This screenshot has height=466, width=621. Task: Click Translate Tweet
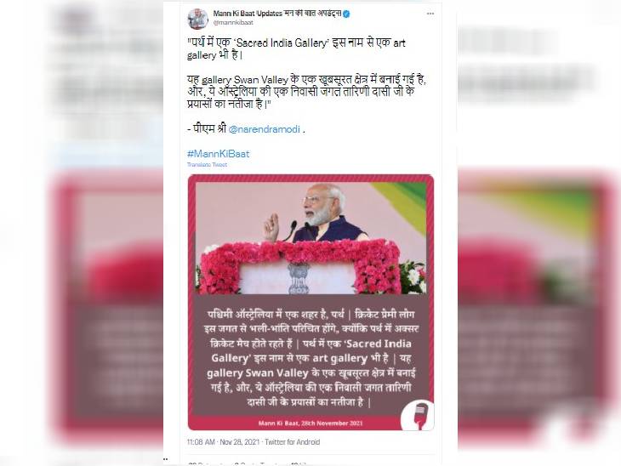pos(207,164)
